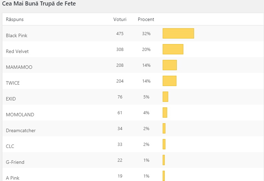
Task: Click the Procent column header
Action: (x=146, y=19)
